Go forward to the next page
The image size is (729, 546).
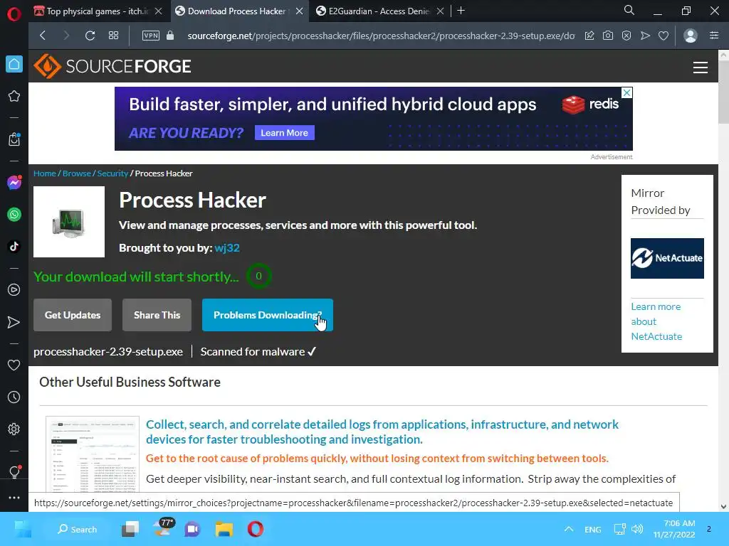66,36
